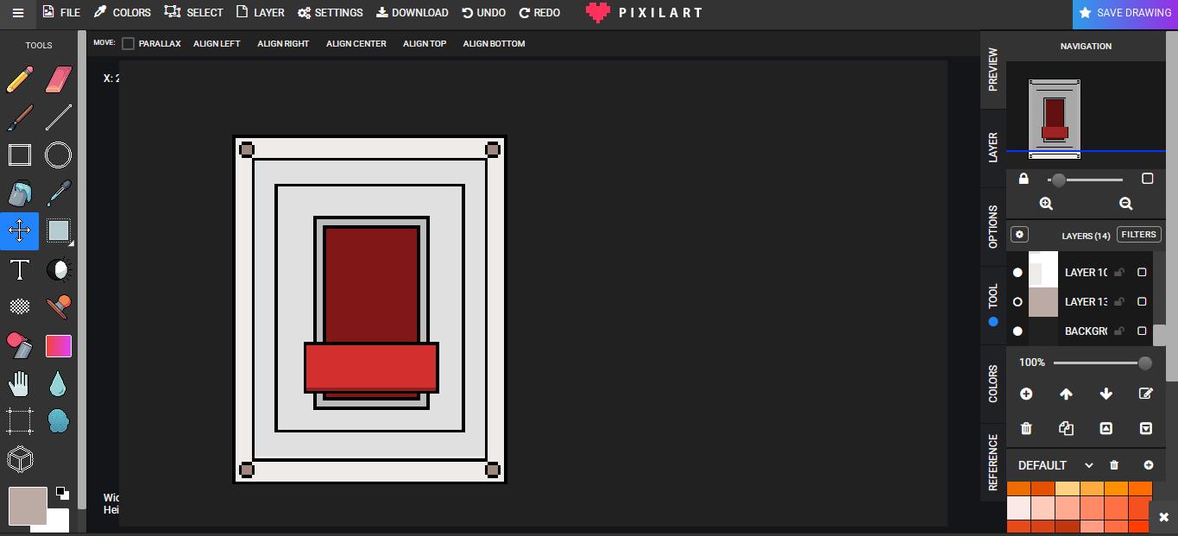Select the Text tool
This screenshot has width=1178, height=536.
pos(20,269)
